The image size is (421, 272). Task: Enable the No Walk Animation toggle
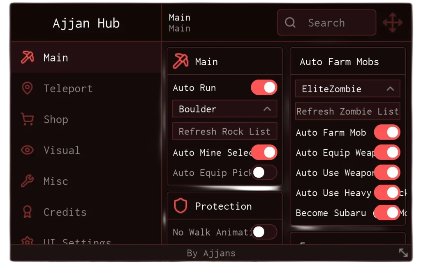[x=264, y=232]
